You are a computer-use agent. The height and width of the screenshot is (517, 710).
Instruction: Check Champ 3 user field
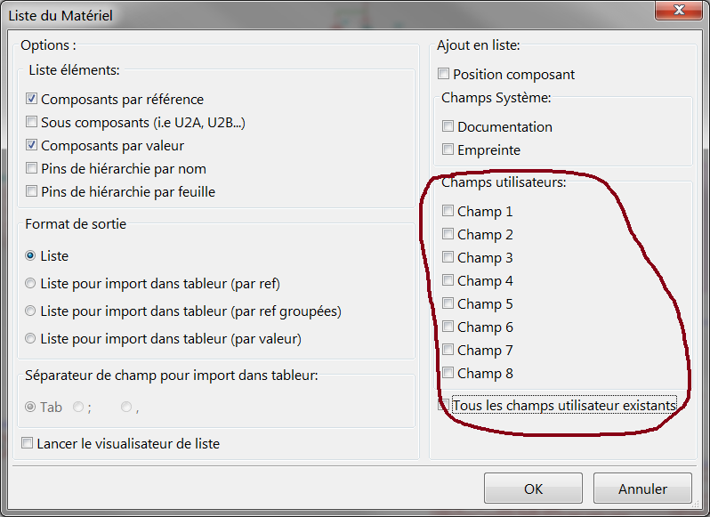tap(448, 256)
